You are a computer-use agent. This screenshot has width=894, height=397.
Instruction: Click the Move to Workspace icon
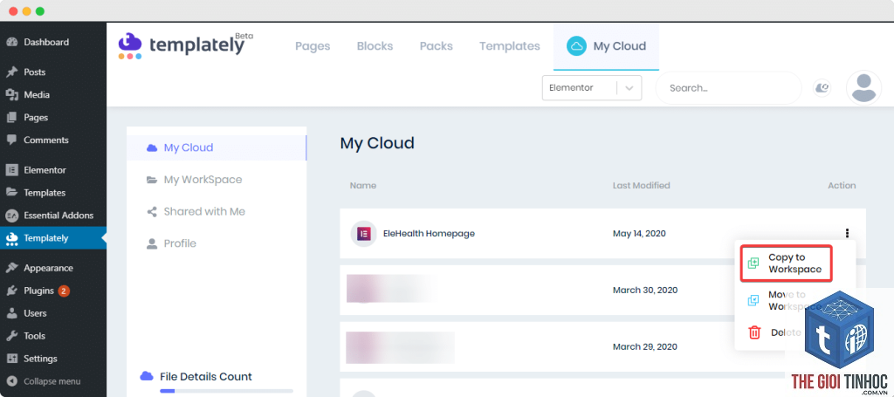753,300
